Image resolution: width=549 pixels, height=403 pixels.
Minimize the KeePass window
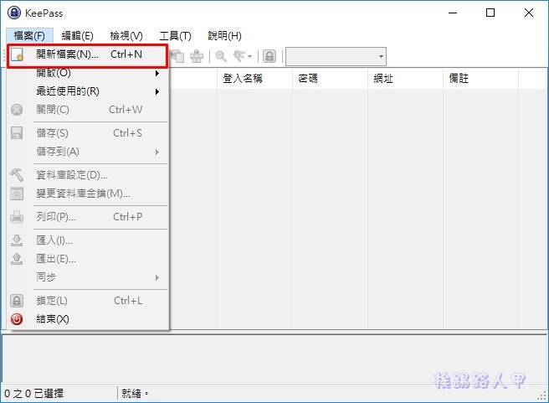click(x=453, y=13)
